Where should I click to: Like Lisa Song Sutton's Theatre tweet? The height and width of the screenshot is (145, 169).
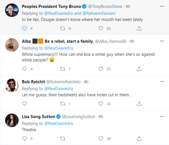click(101, 138)
